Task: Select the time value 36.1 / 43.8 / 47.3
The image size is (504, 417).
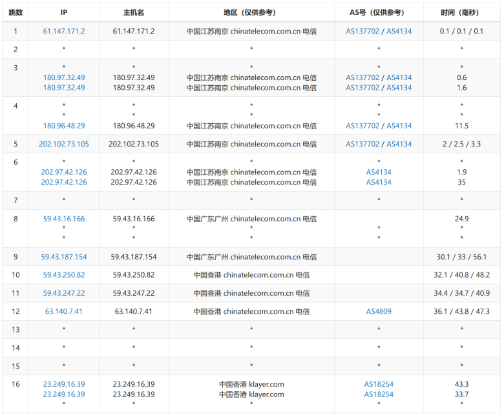Action: 461,311
